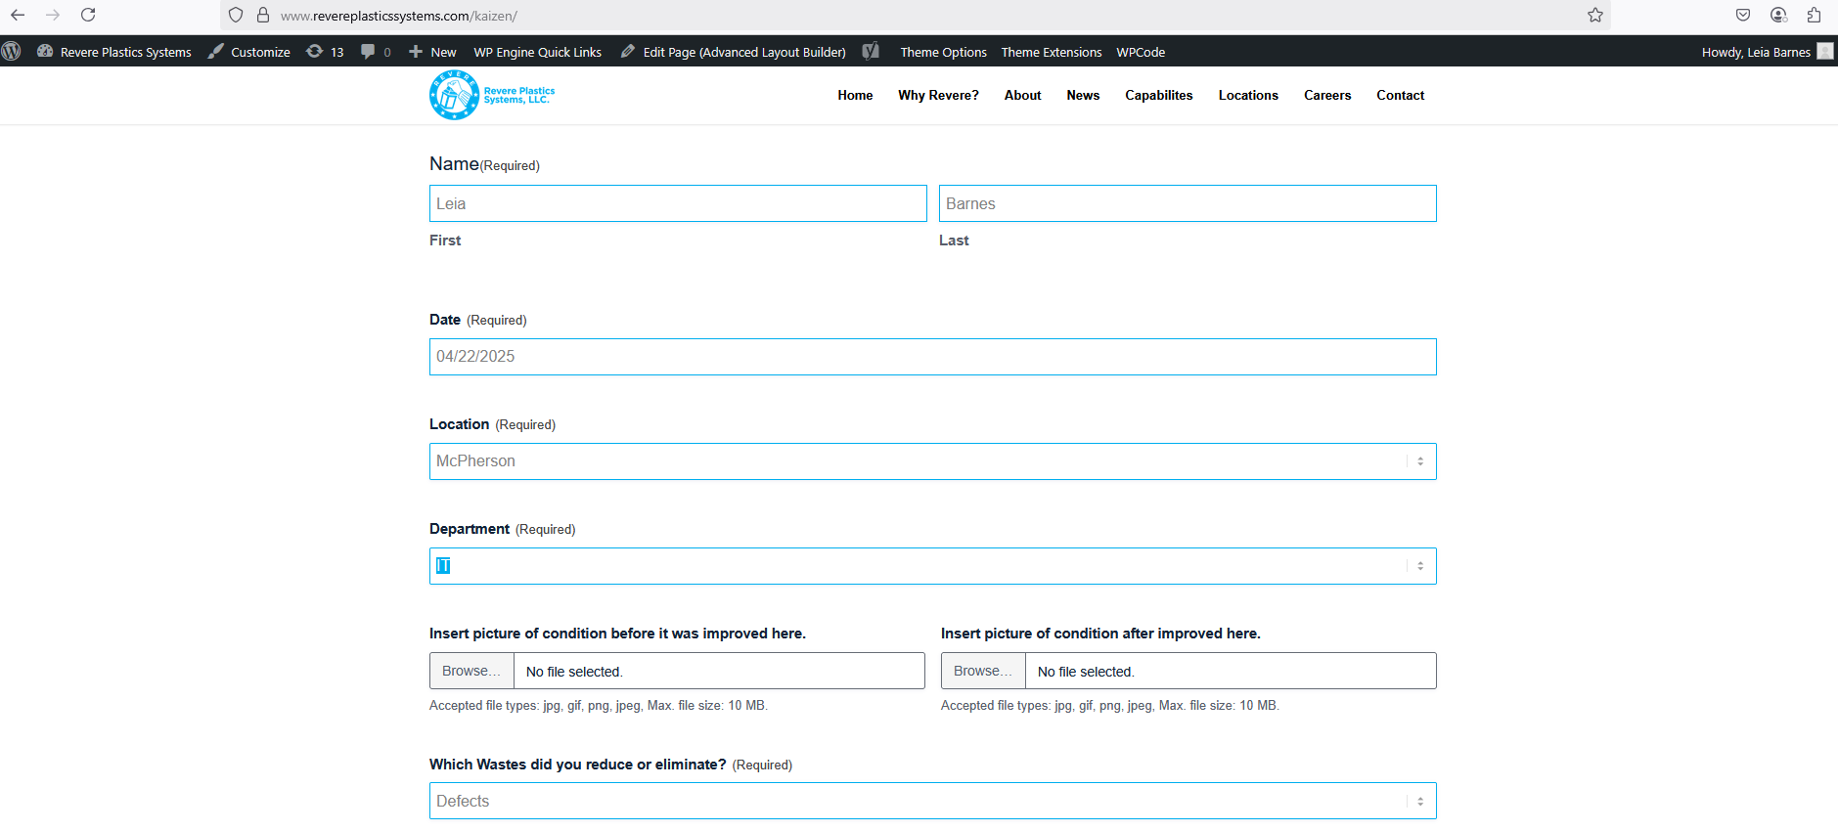Open browser extensions puzzle icon
The height and width of the screenshot is (831, 1838).
1814,15
